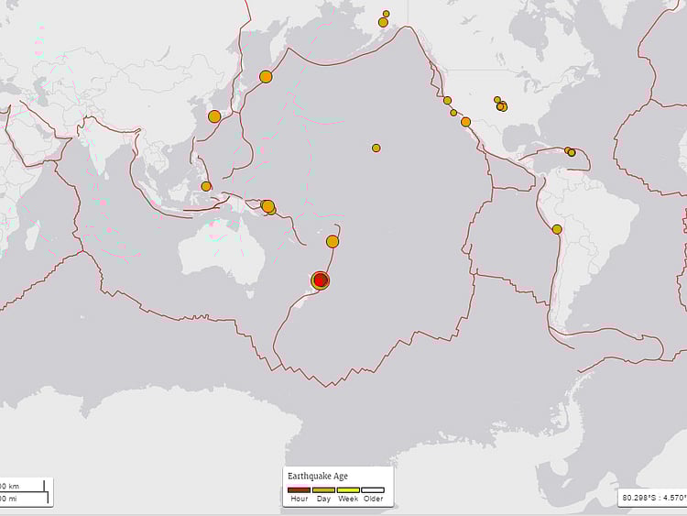Click the orange earthquake marker near Baja California

pos(465,122)
